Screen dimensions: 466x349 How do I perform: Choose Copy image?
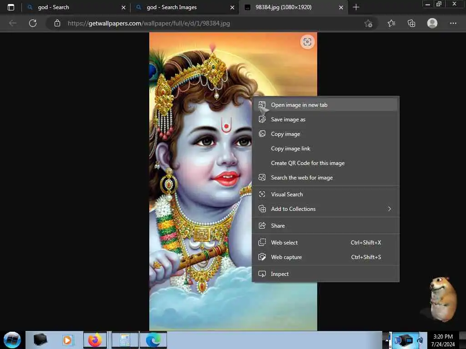coord(325,134)
